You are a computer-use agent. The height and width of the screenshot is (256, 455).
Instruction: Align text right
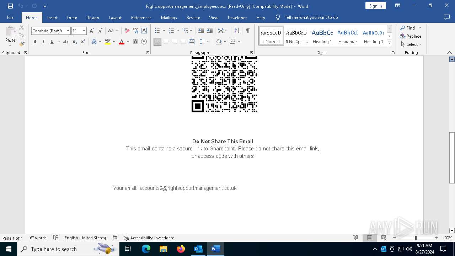[x=175, y=42]
